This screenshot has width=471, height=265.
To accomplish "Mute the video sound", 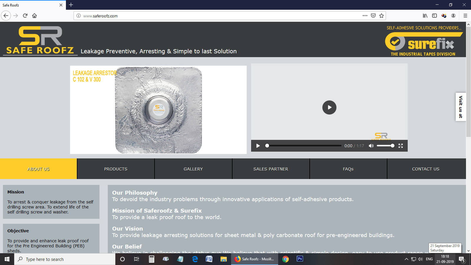I will [371, 146].
